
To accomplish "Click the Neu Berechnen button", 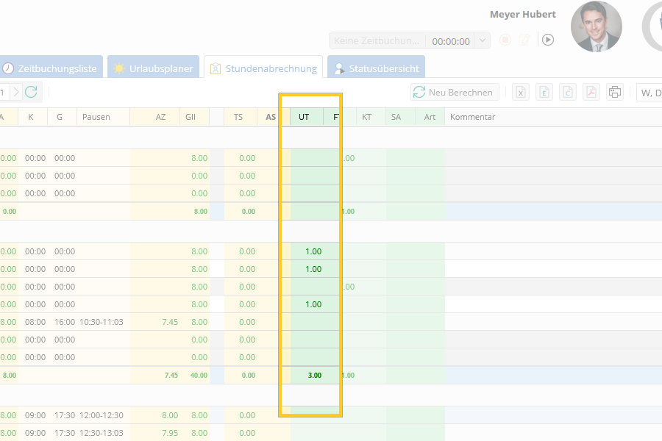I will pos(455,92).
